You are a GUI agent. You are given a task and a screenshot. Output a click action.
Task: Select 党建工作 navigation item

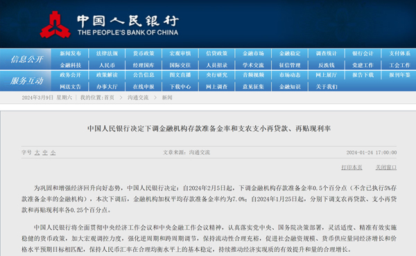point(363,65)
